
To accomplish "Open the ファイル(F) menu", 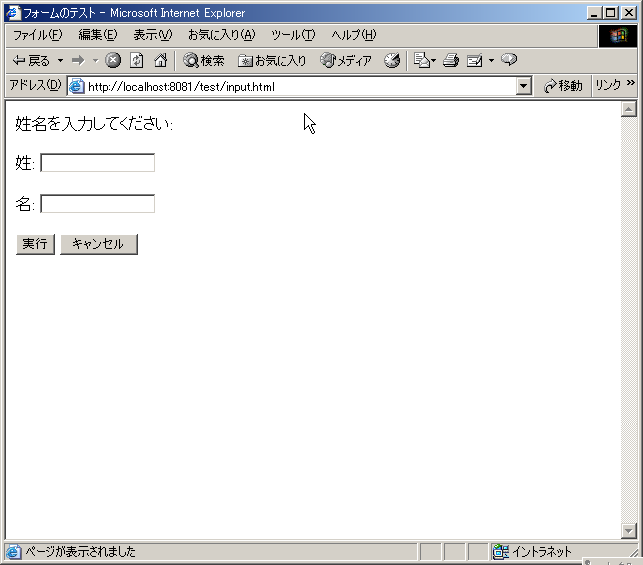I will pos(37,35).
